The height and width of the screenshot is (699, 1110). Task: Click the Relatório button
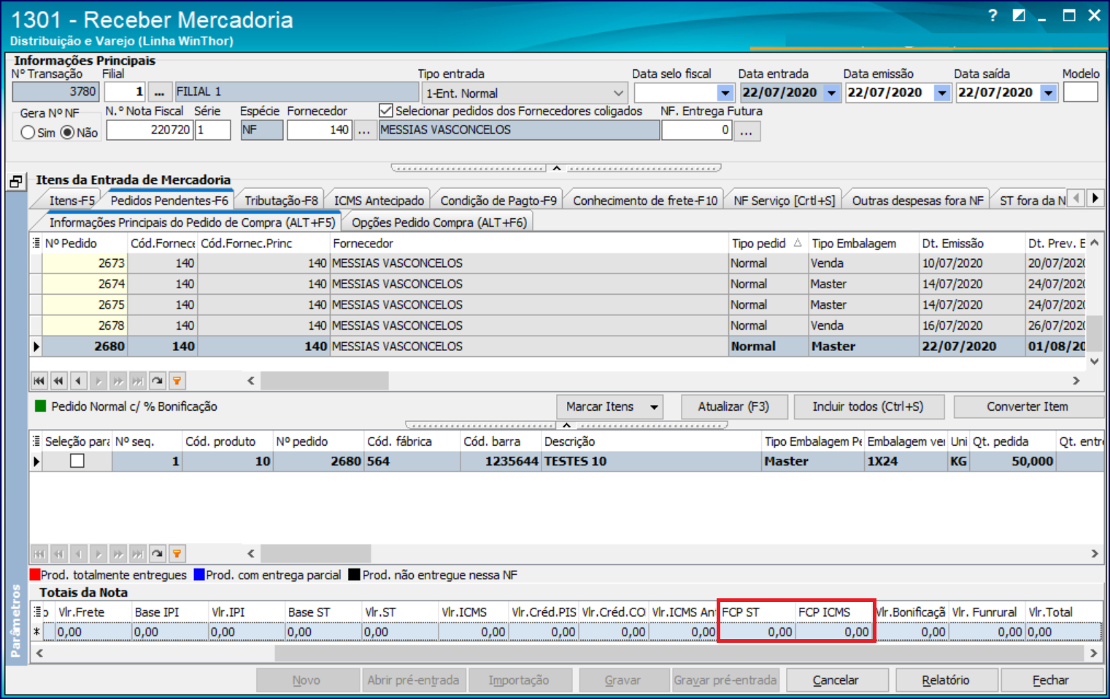[x=946, y=680]
